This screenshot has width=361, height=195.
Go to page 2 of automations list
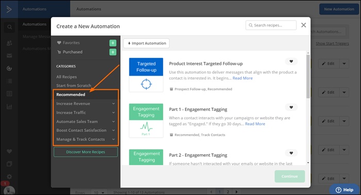228,192
